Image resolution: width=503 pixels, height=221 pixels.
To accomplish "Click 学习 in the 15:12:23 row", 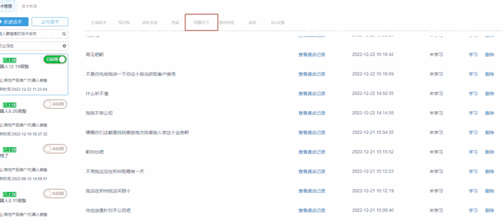I will 473,172.
